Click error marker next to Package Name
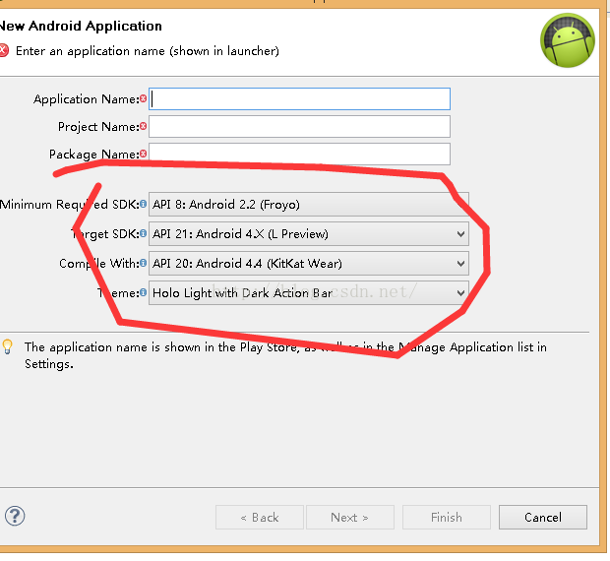610x561 pixels. 144,155
